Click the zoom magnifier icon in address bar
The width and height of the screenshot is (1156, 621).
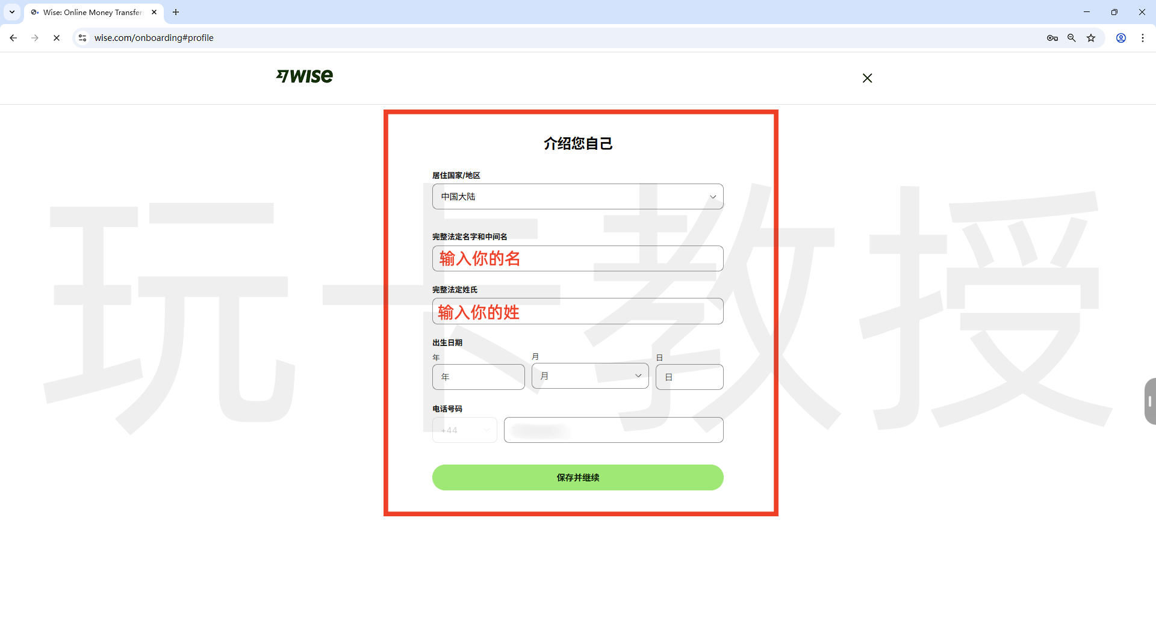(1072, 38)
